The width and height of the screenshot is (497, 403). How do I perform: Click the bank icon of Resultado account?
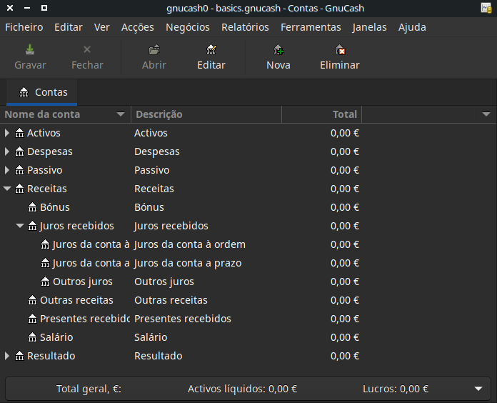click(20, 356)
